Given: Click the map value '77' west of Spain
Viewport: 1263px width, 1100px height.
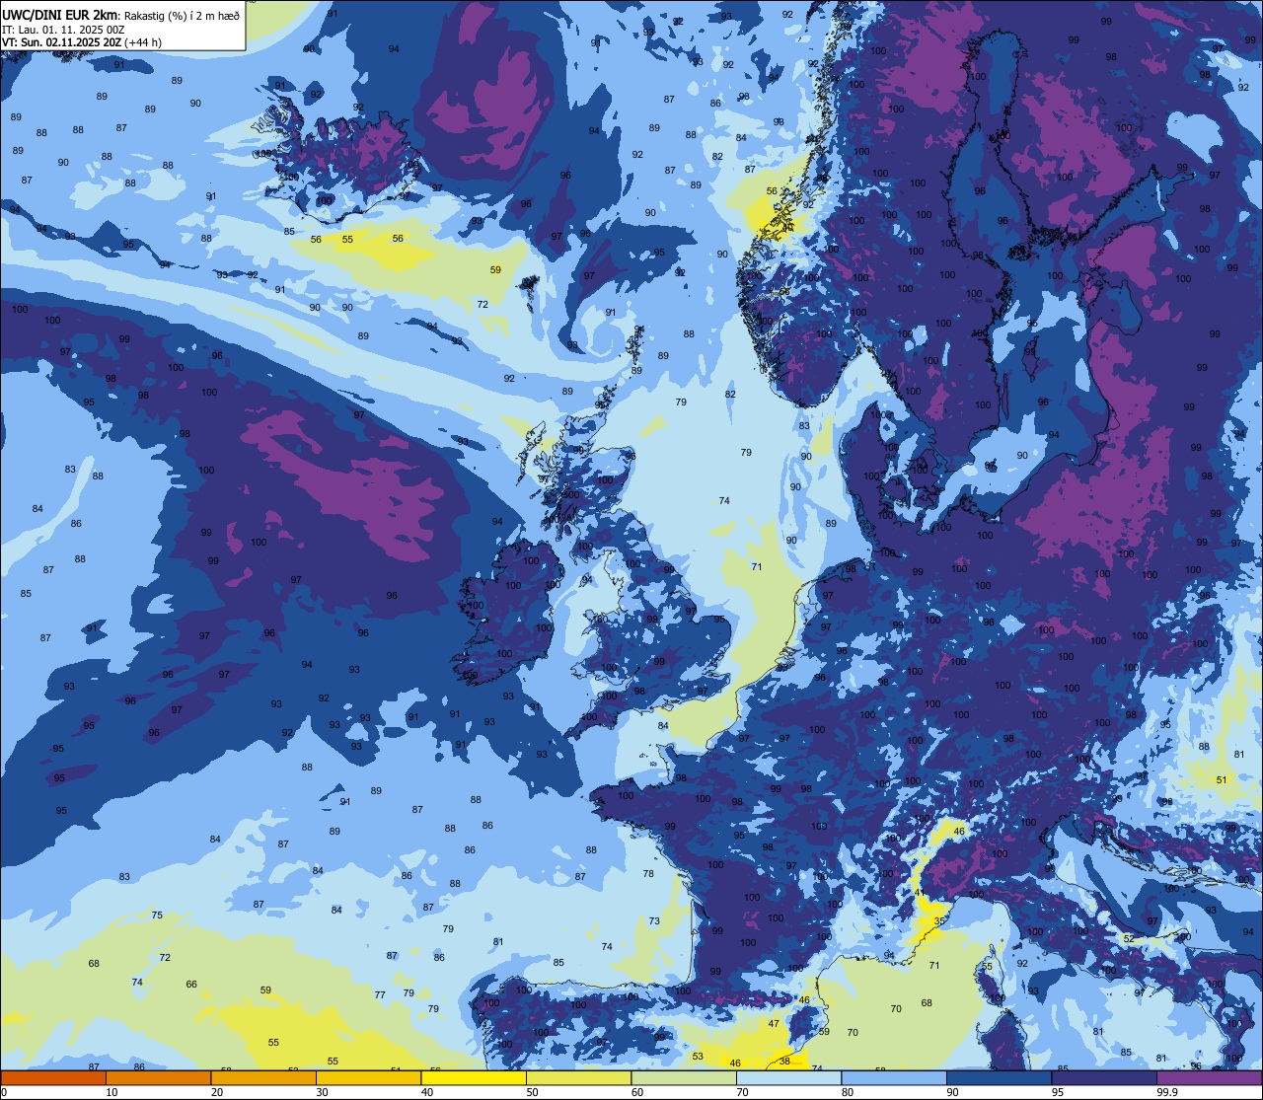Looking at the screenshot, I should [x=380, y=994].
